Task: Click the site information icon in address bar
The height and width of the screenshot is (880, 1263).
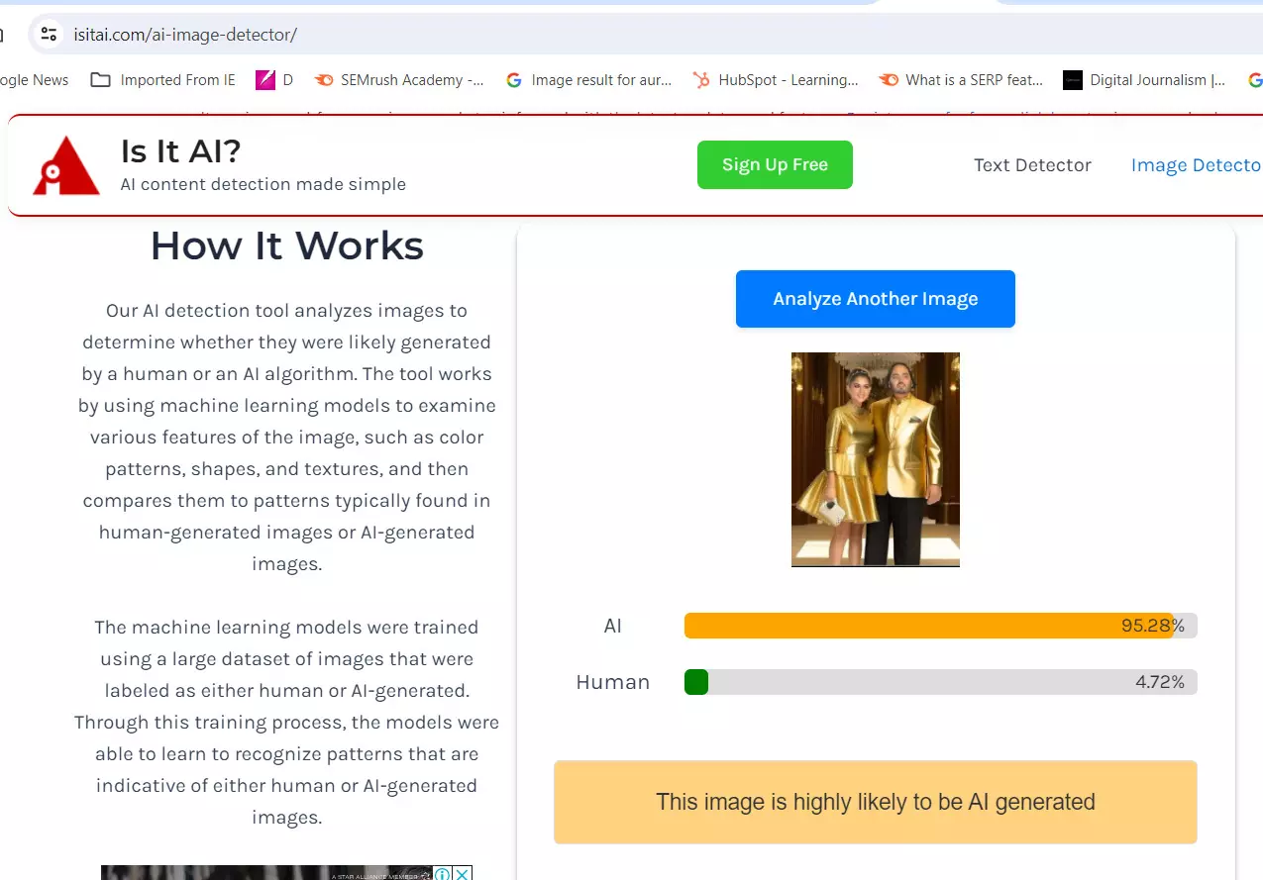Action: (49, 35)
